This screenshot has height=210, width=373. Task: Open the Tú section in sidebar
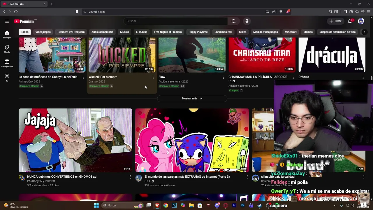[7, 78]
